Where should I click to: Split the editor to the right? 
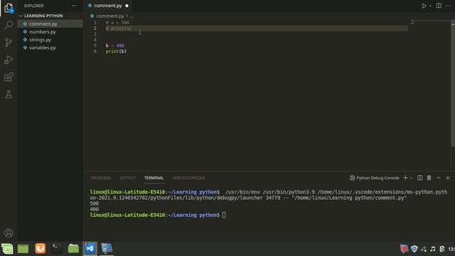click(439, 6)
